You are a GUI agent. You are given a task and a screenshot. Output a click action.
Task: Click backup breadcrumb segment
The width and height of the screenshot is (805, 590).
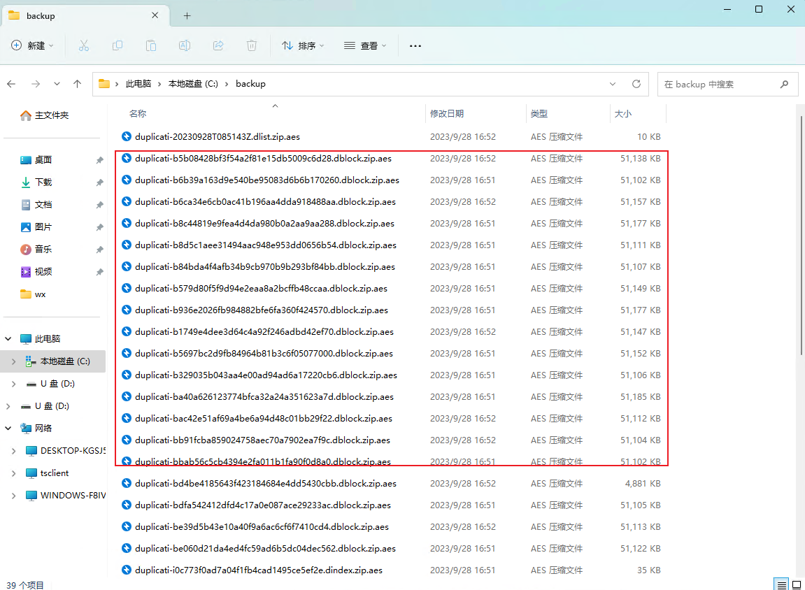(250, 84)
